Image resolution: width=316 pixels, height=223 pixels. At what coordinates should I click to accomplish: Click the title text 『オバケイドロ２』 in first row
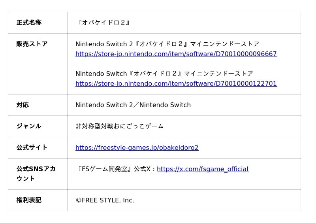103,23
